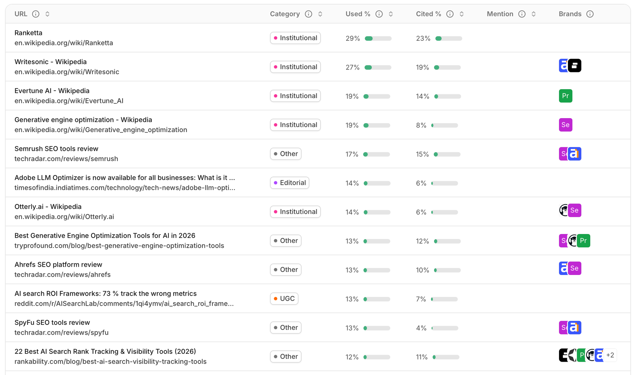Image resolution: width=636 pixels, height=375 pixels.
Task: Click the info icon beside Brands header
Action: [x=590, y=14]
